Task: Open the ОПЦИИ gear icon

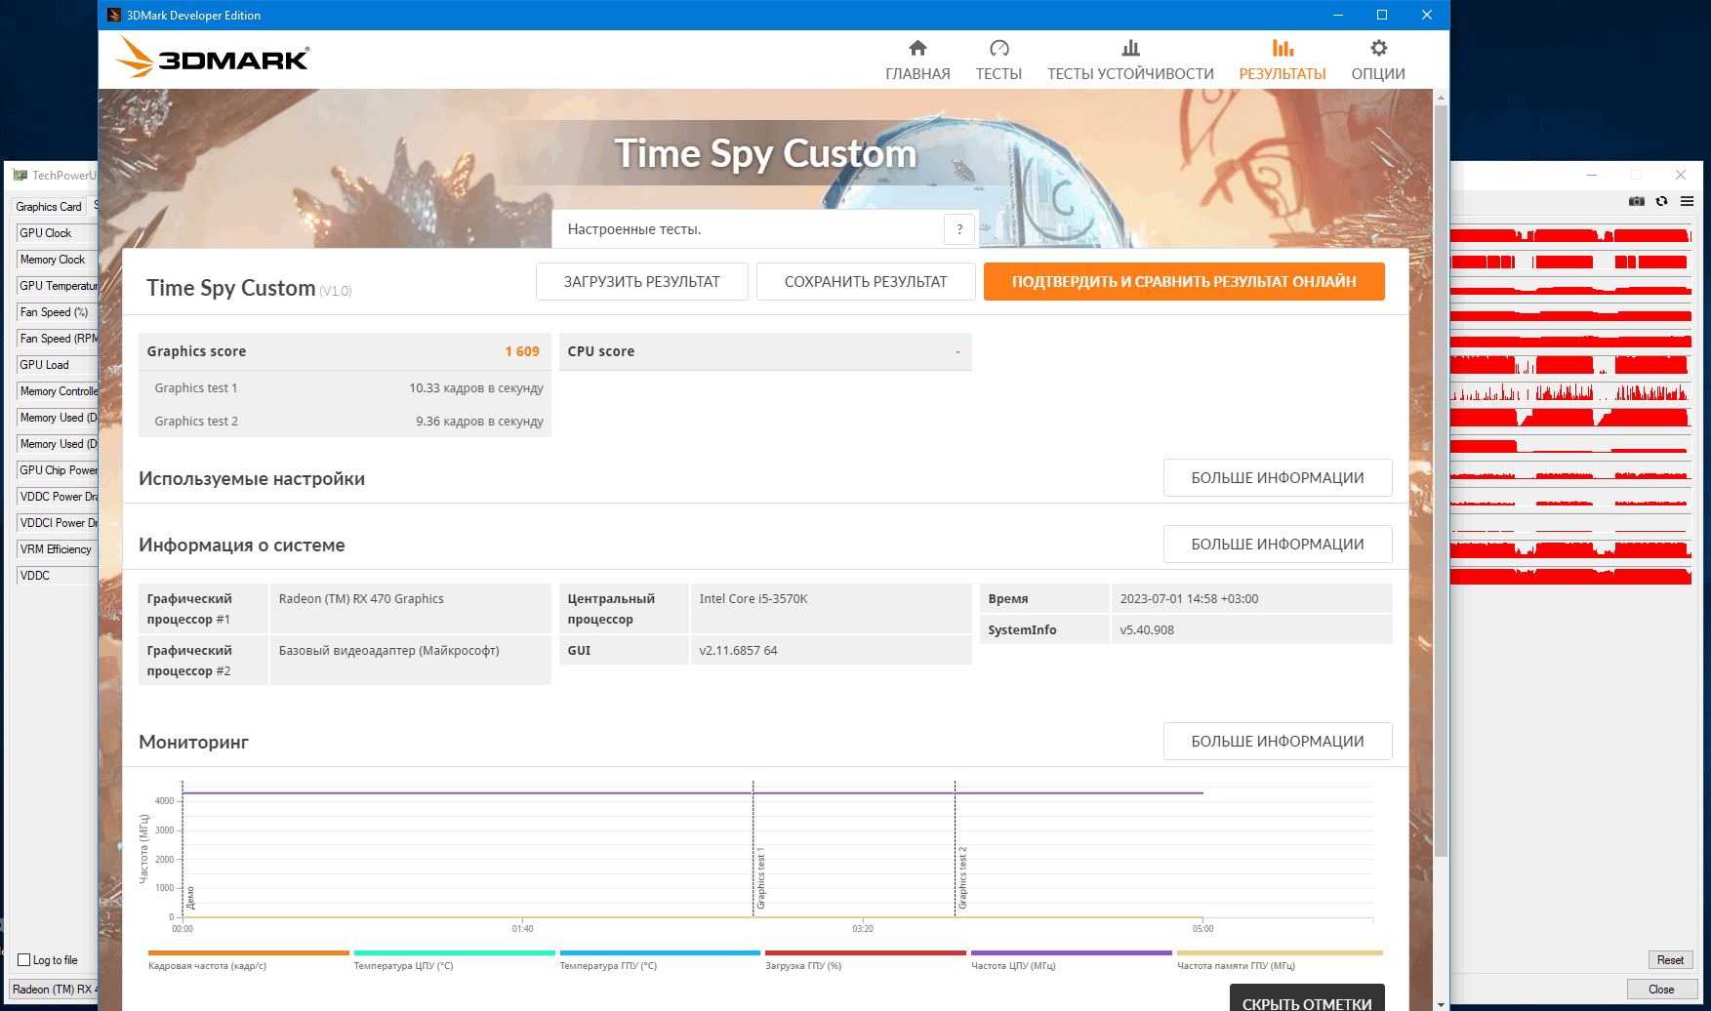Action: tap(1378, 48)
